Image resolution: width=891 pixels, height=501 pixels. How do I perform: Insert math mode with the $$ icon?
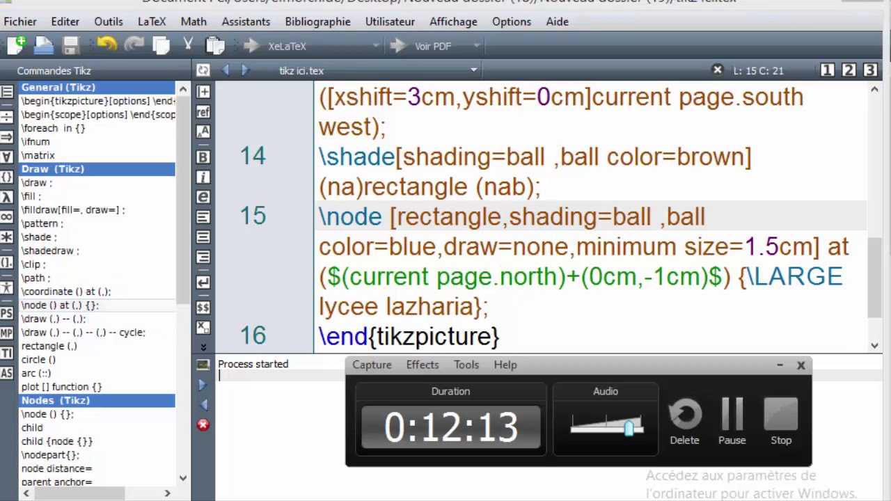tap(203, 307)
